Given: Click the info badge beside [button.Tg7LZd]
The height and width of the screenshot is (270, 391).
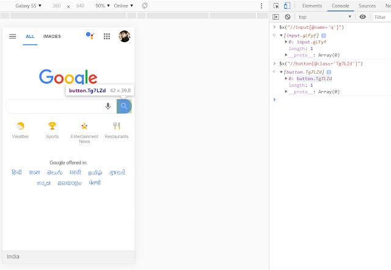Looking at the screenshot, I should (x=329, y=72).
